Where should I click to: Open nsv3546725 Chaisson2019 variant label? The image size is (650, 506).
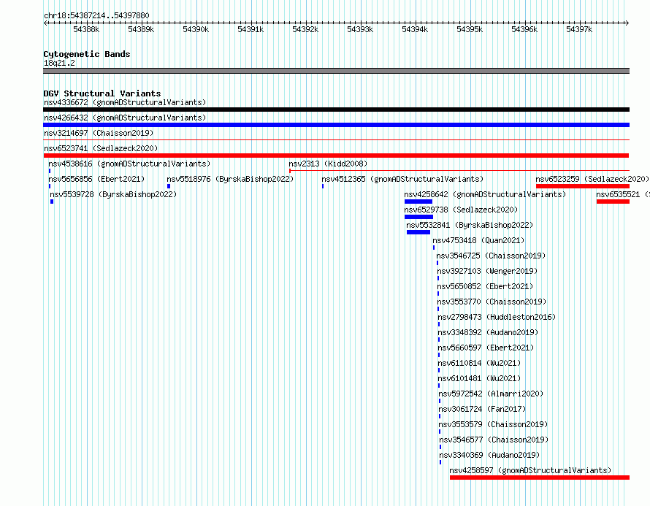tap(491, 256)
